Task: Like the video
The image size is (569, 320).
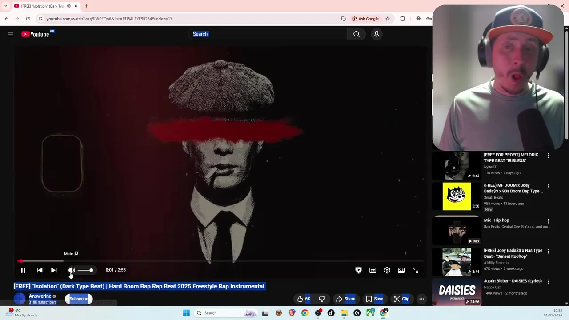Action: click(x=304, y=299)
